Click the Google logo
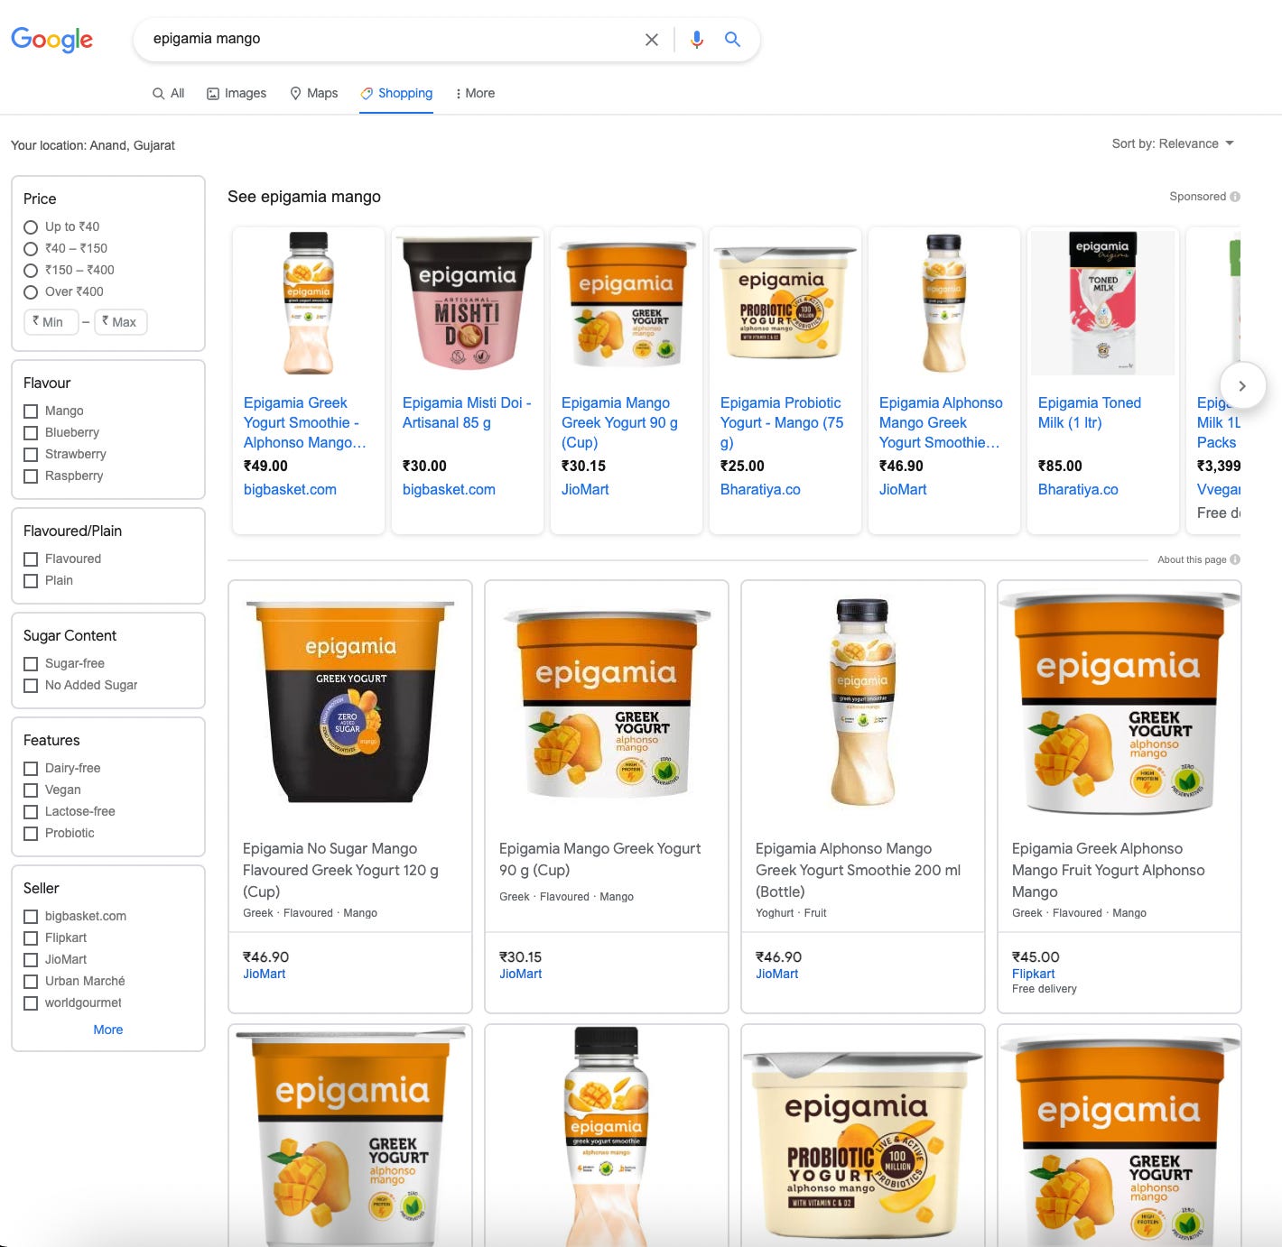This screenshot has width=1282, height=1247. point(51,40)
